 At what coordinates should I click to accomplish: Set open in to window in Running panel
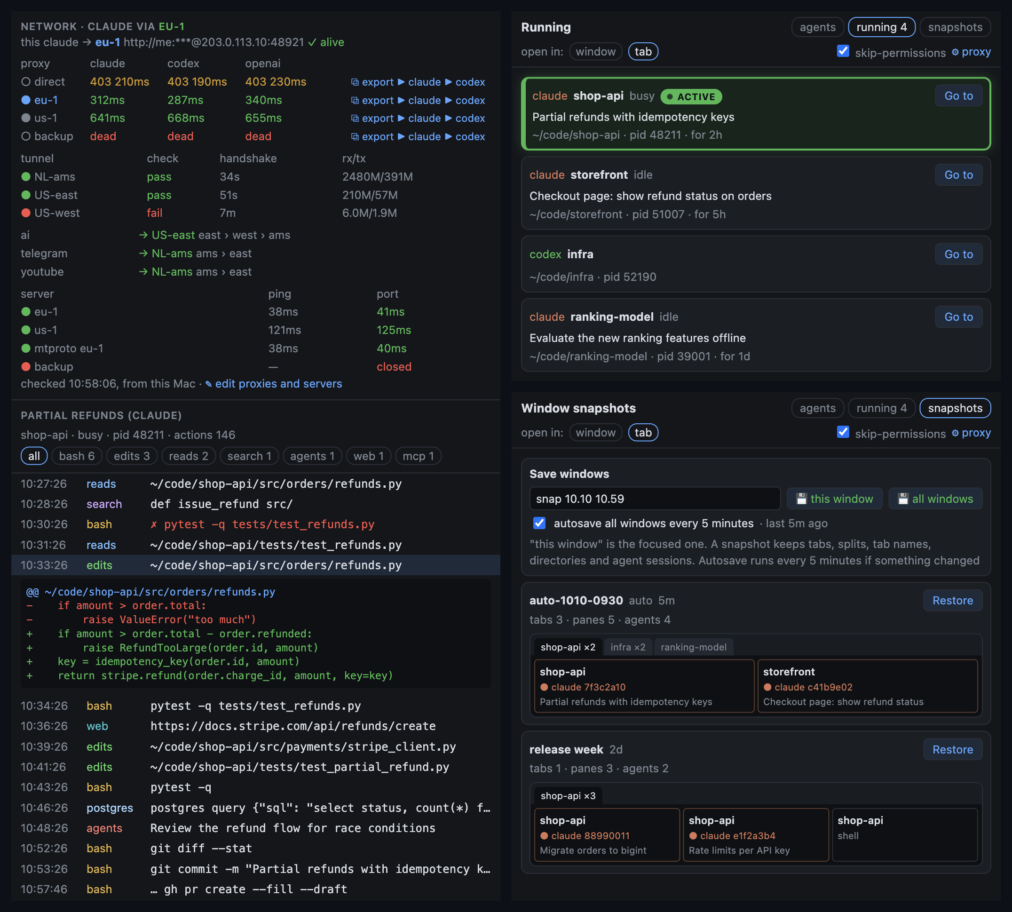tap(595, 52)
